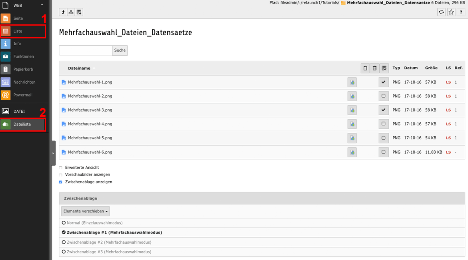
Task: Collapse the WEB module group
Action: point(42,5)
